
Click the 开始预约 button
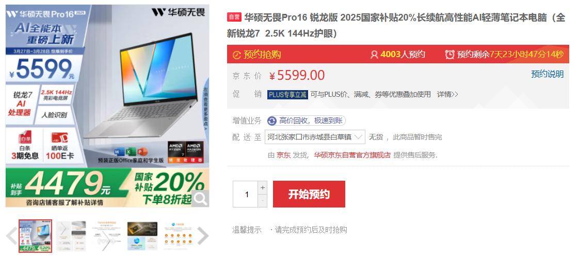309,194
